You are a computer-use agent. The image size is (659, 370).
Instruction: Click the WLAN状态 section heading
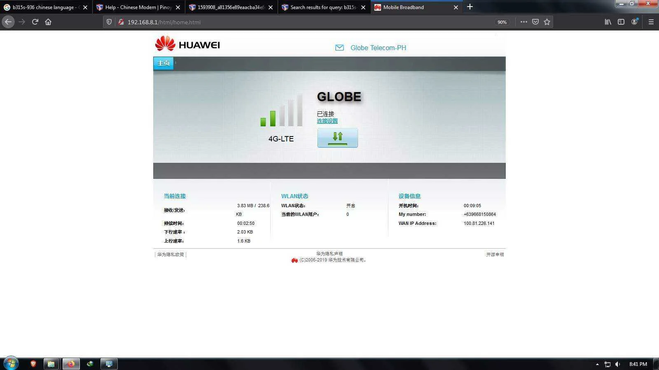[x=294, y=196]
